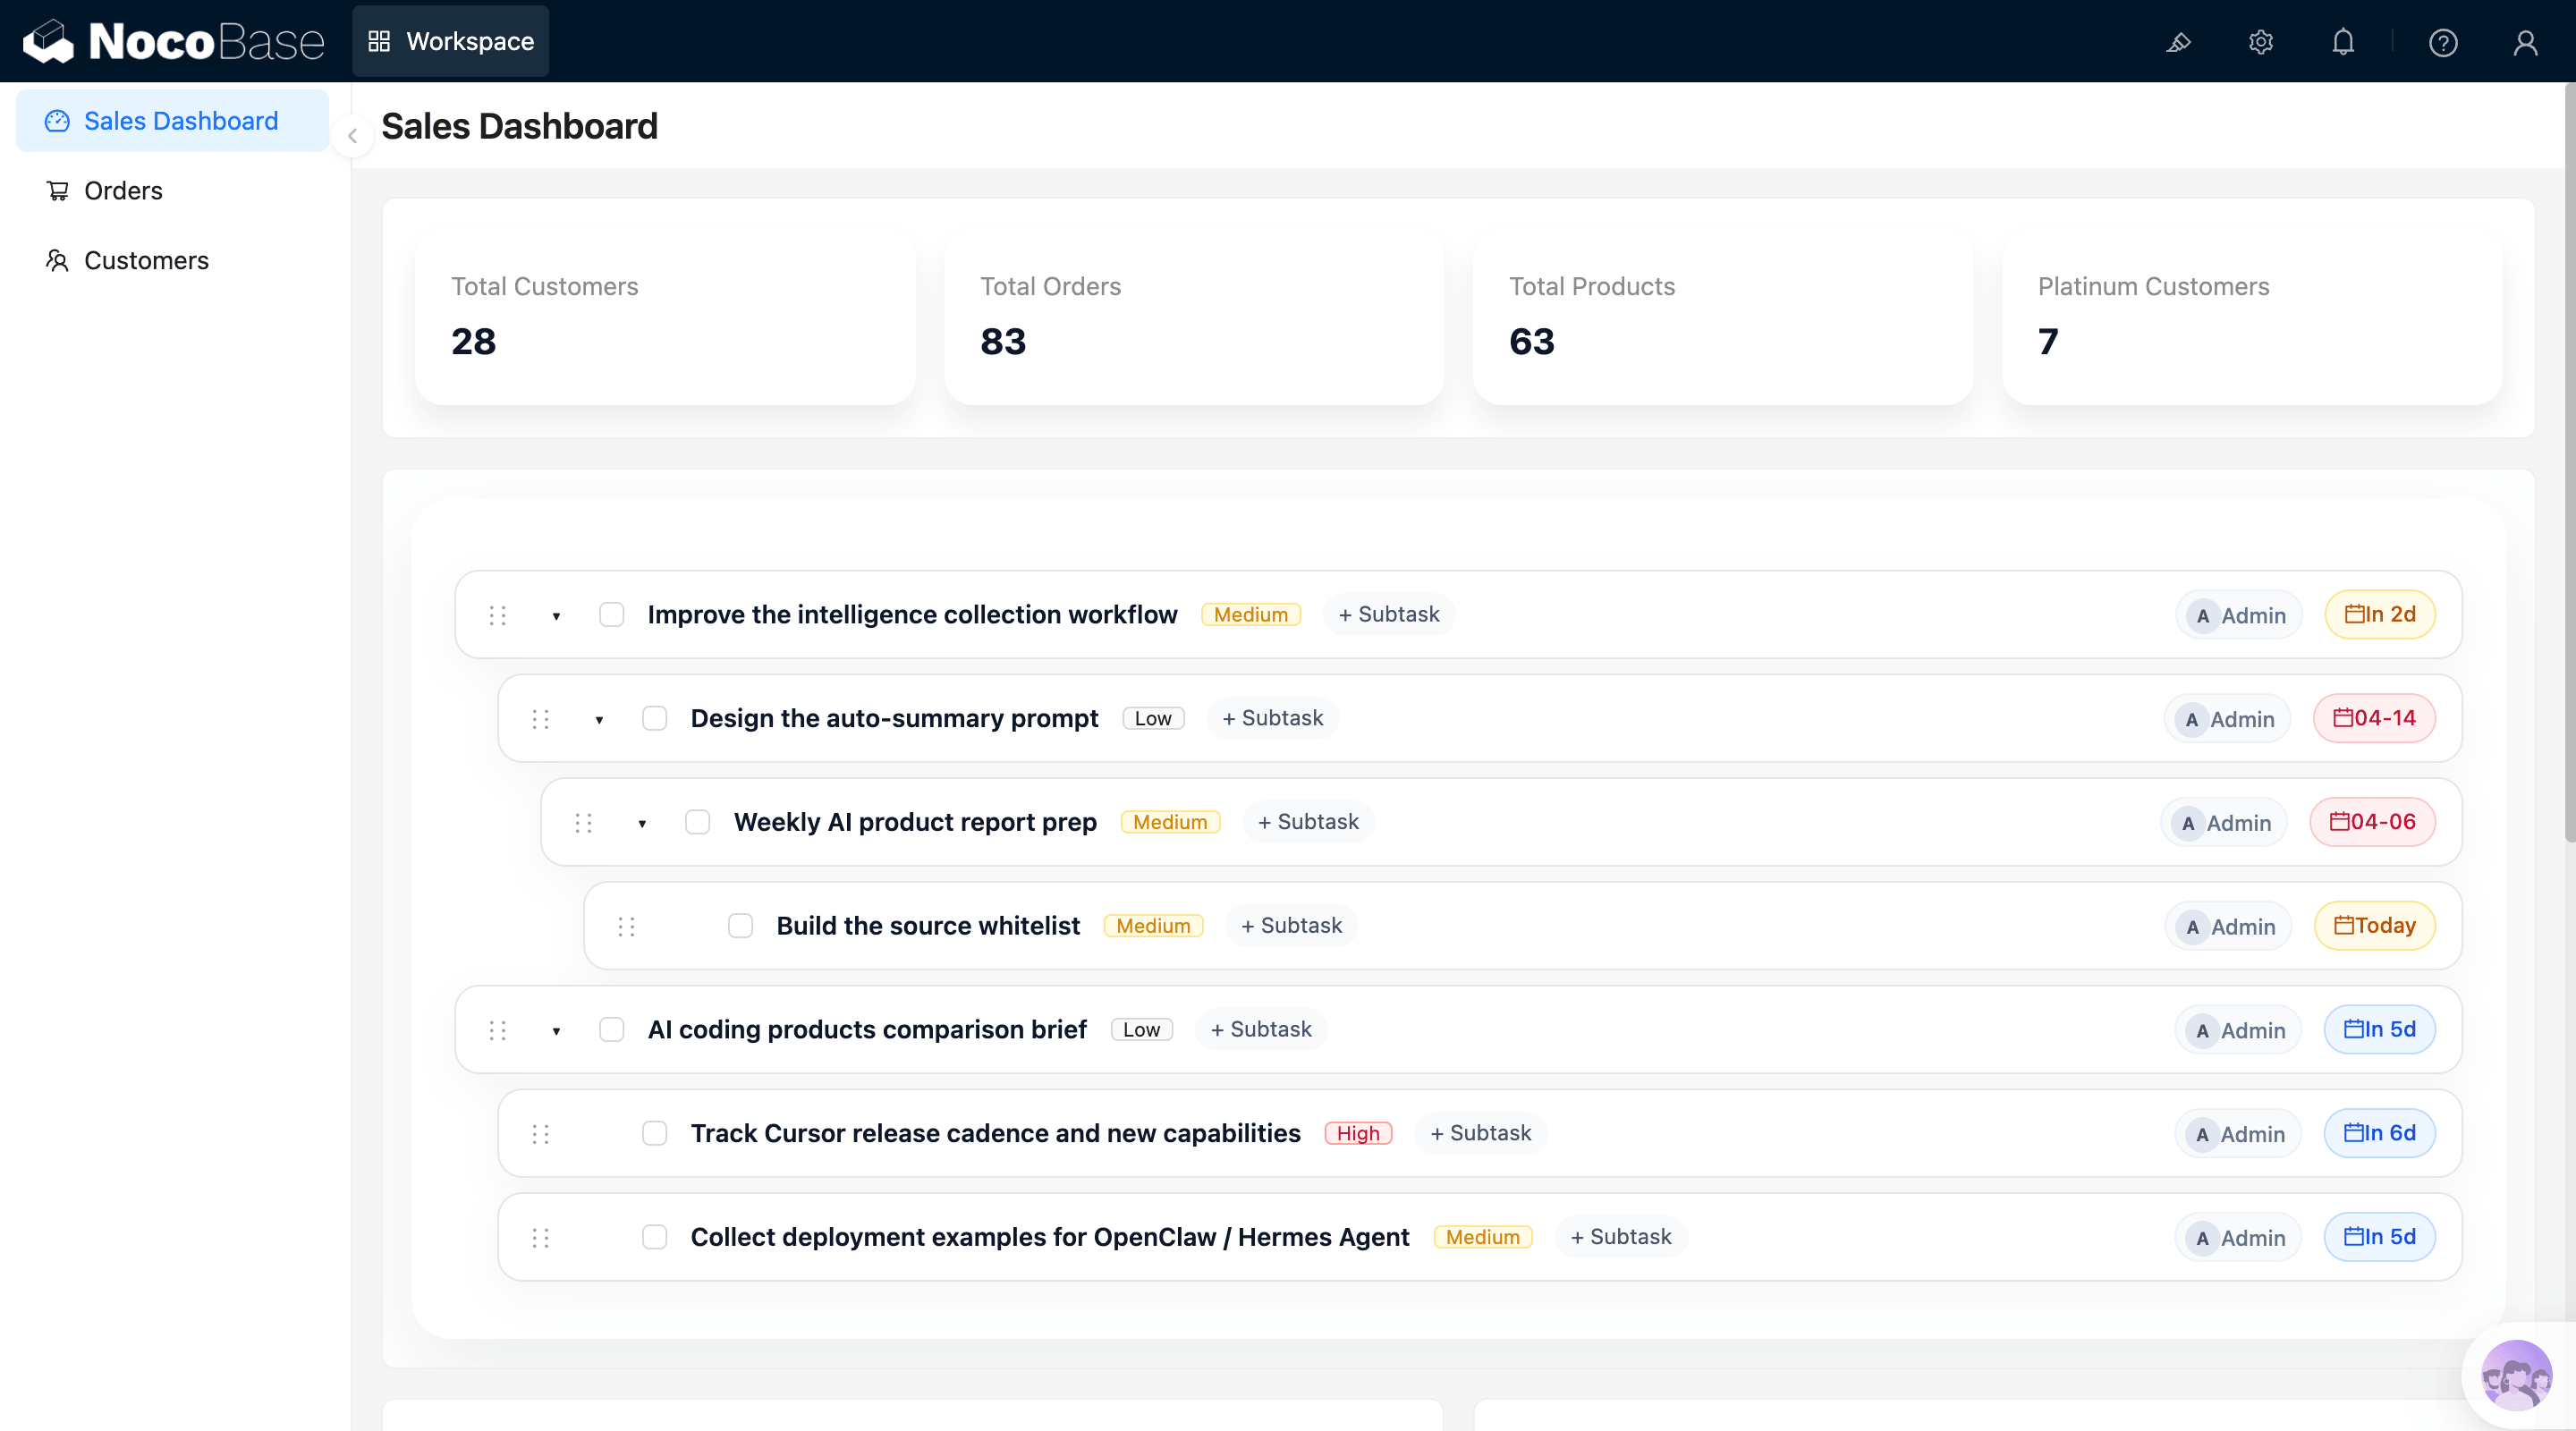
Task: Click the Total Orders stat card
Action: tap(1193, 317)
